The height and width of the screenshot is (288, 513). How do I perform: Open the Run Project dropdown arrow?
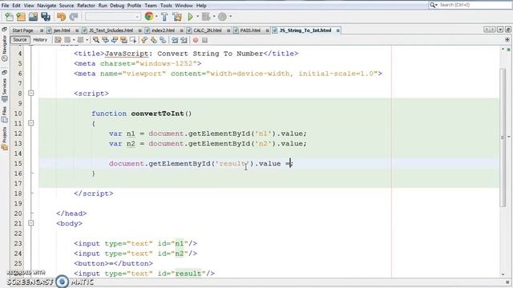click(x=198, y=16)
